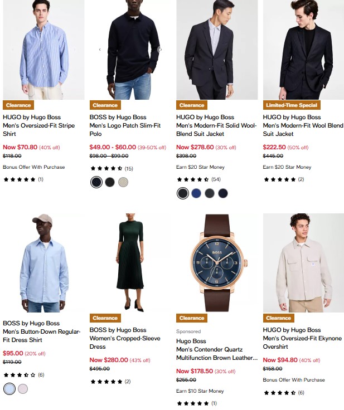The height and width of the screenshot is (410, 344).
Task: Select navy swatch for Logo Patch Polo
Action: (96, 182)
